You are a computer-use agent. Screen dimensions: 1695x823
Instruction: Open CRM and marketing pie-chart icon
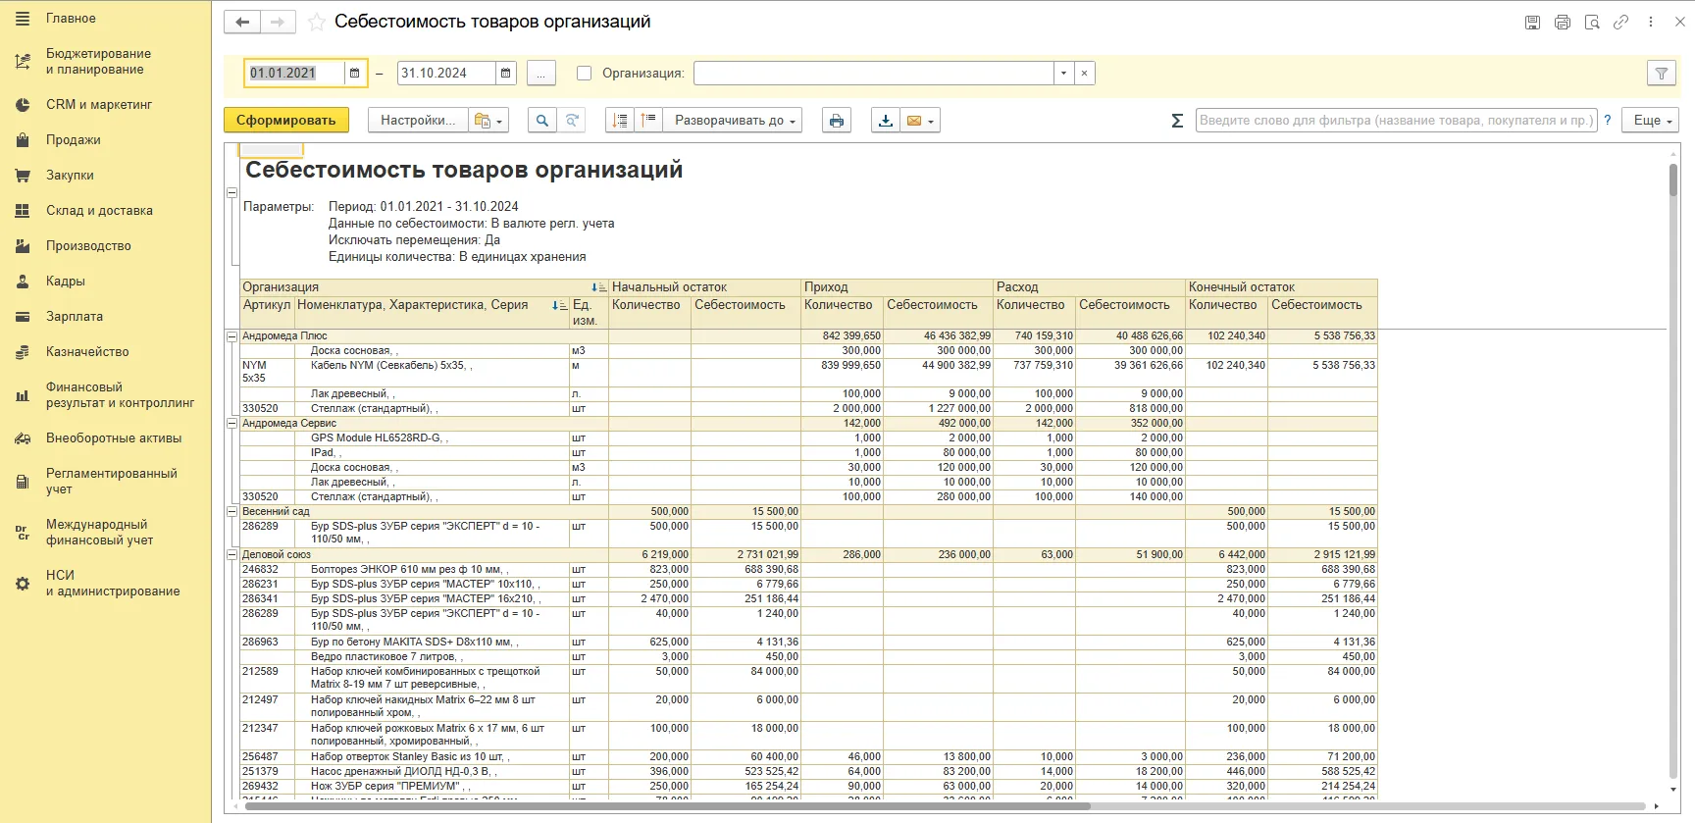click(23, 105)
